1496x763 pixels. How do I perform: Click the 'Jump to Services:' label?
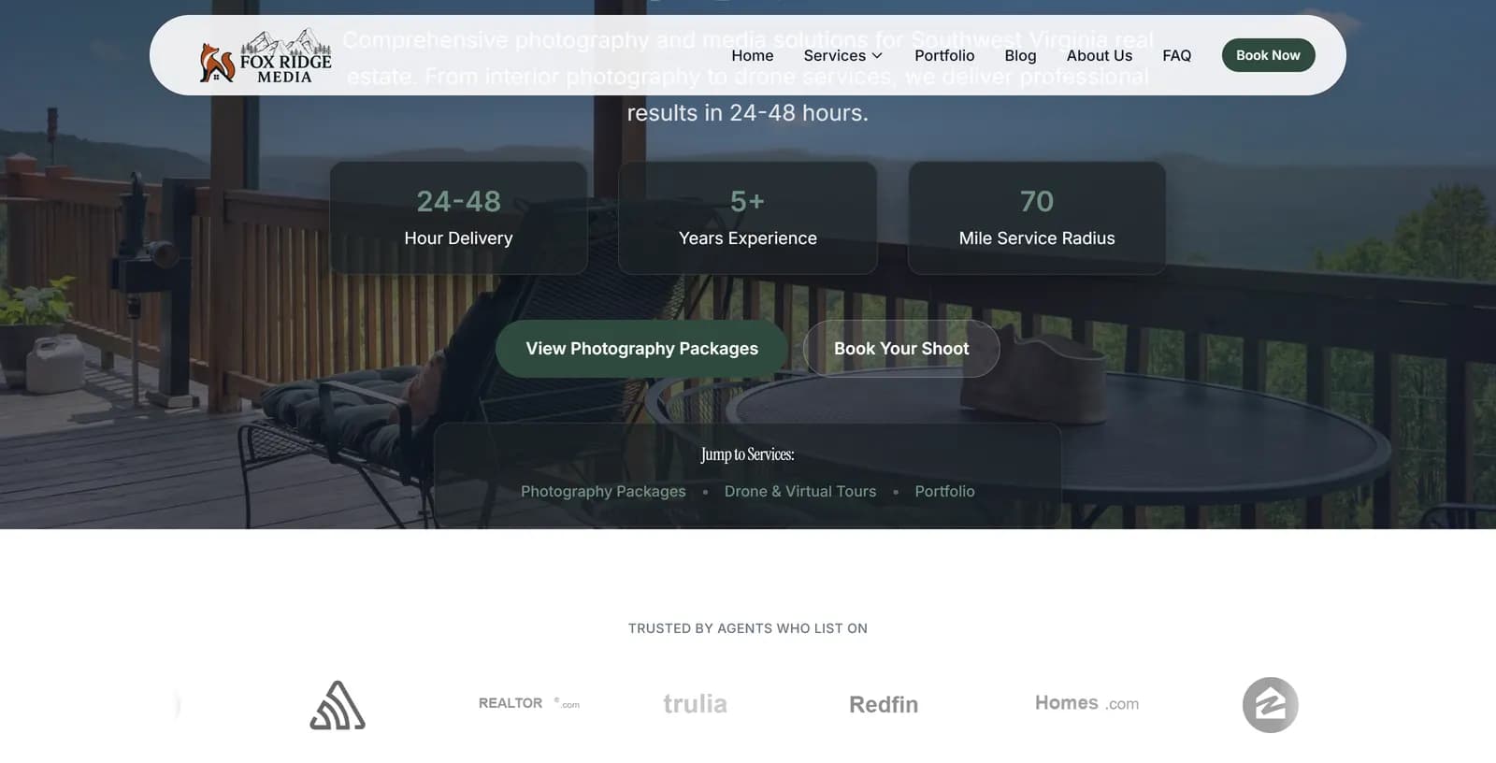click(747, 454)
